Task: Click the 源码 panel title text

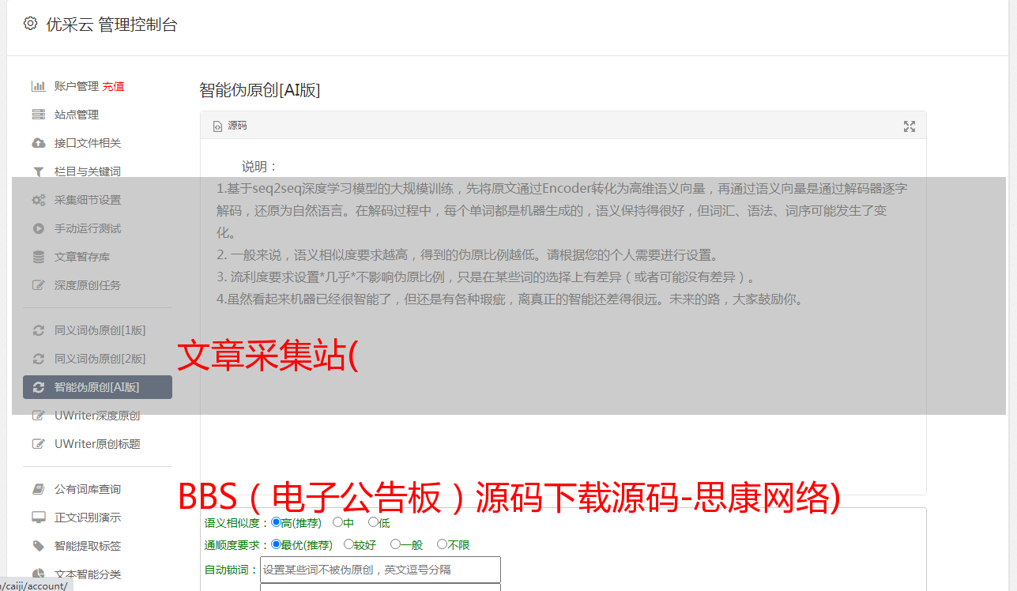Action: (x=237, y=126)
